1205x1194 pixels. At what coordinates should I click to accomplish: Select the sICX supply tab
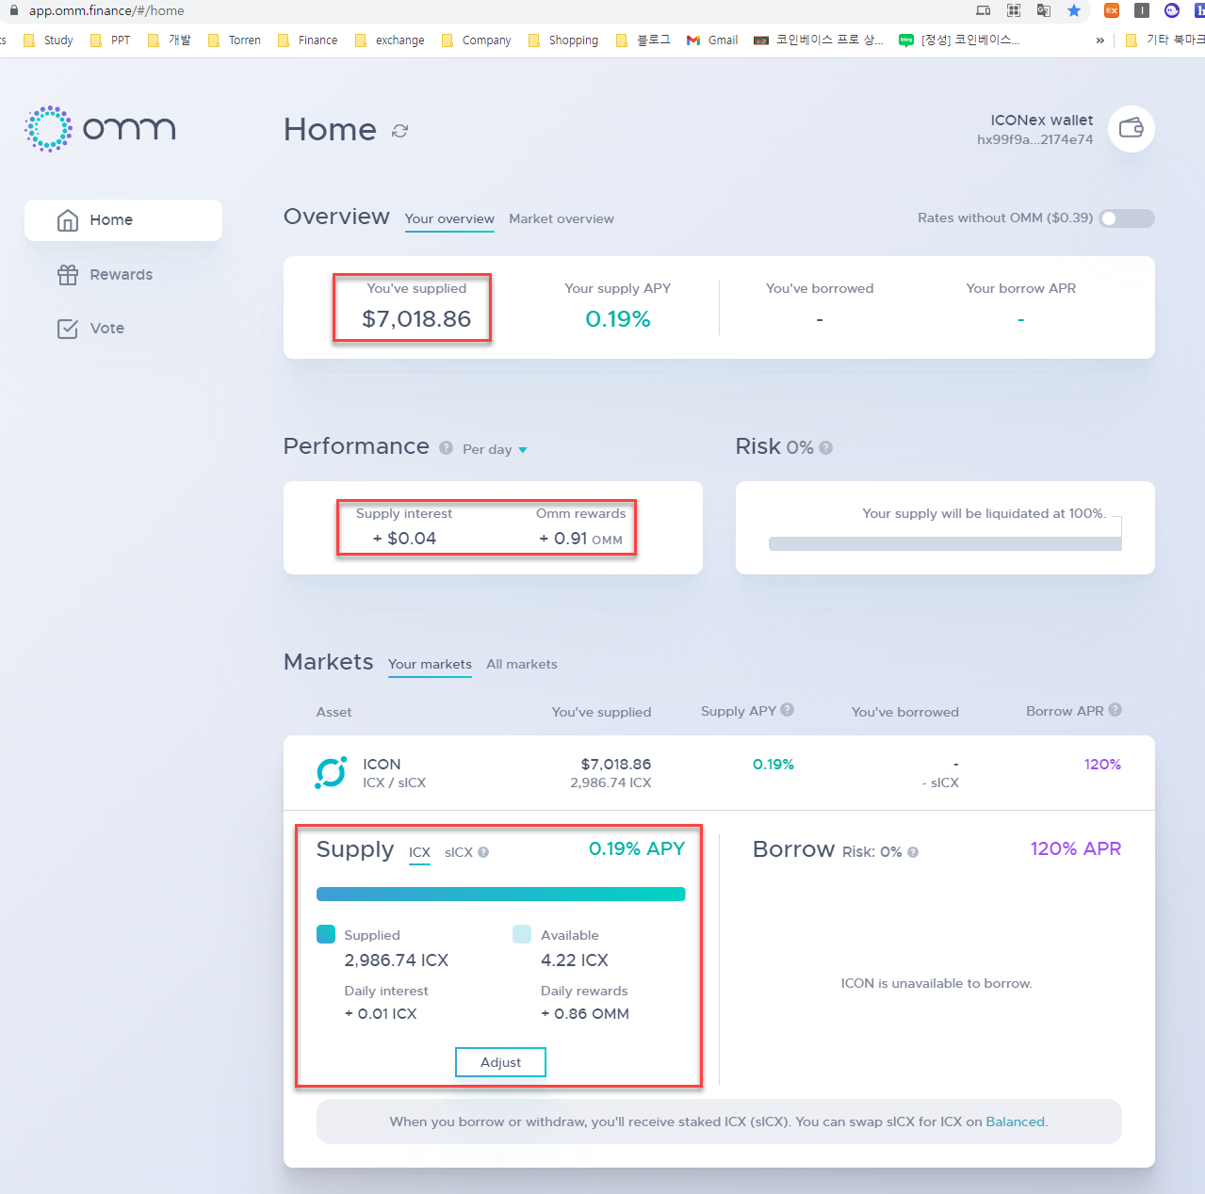pos(459,852)
